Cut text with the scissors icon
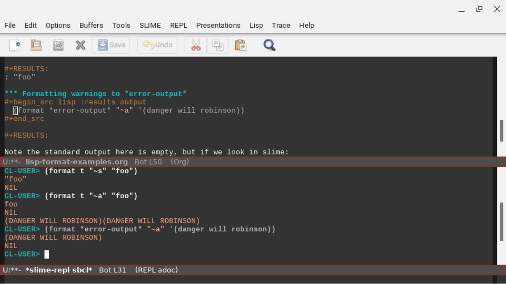 click(195, 45)
